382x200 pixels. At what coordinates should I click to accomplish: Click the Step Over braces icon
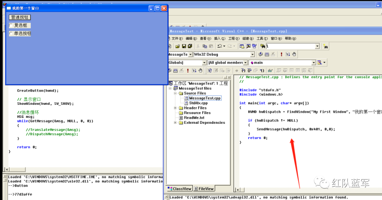coord(249,71)
